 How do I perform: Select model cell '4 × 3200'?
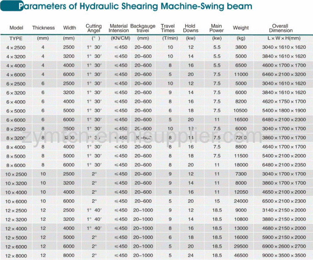16,57
